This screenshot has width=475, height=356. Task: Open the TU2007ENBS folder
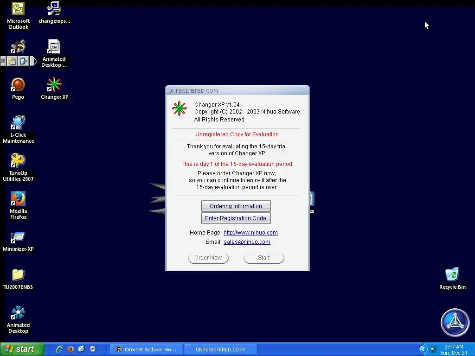click(18, 279)
